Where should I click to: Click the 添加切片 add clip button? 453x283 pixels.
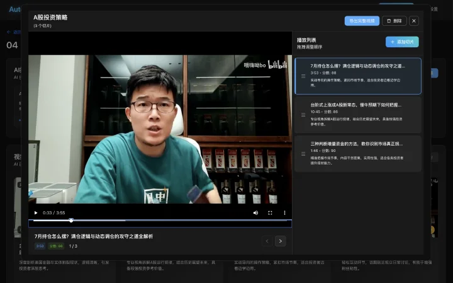click(x=402, y=42)
